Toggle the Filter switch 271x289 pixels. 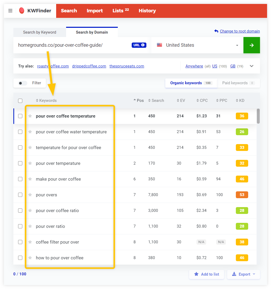coord(23,83)
